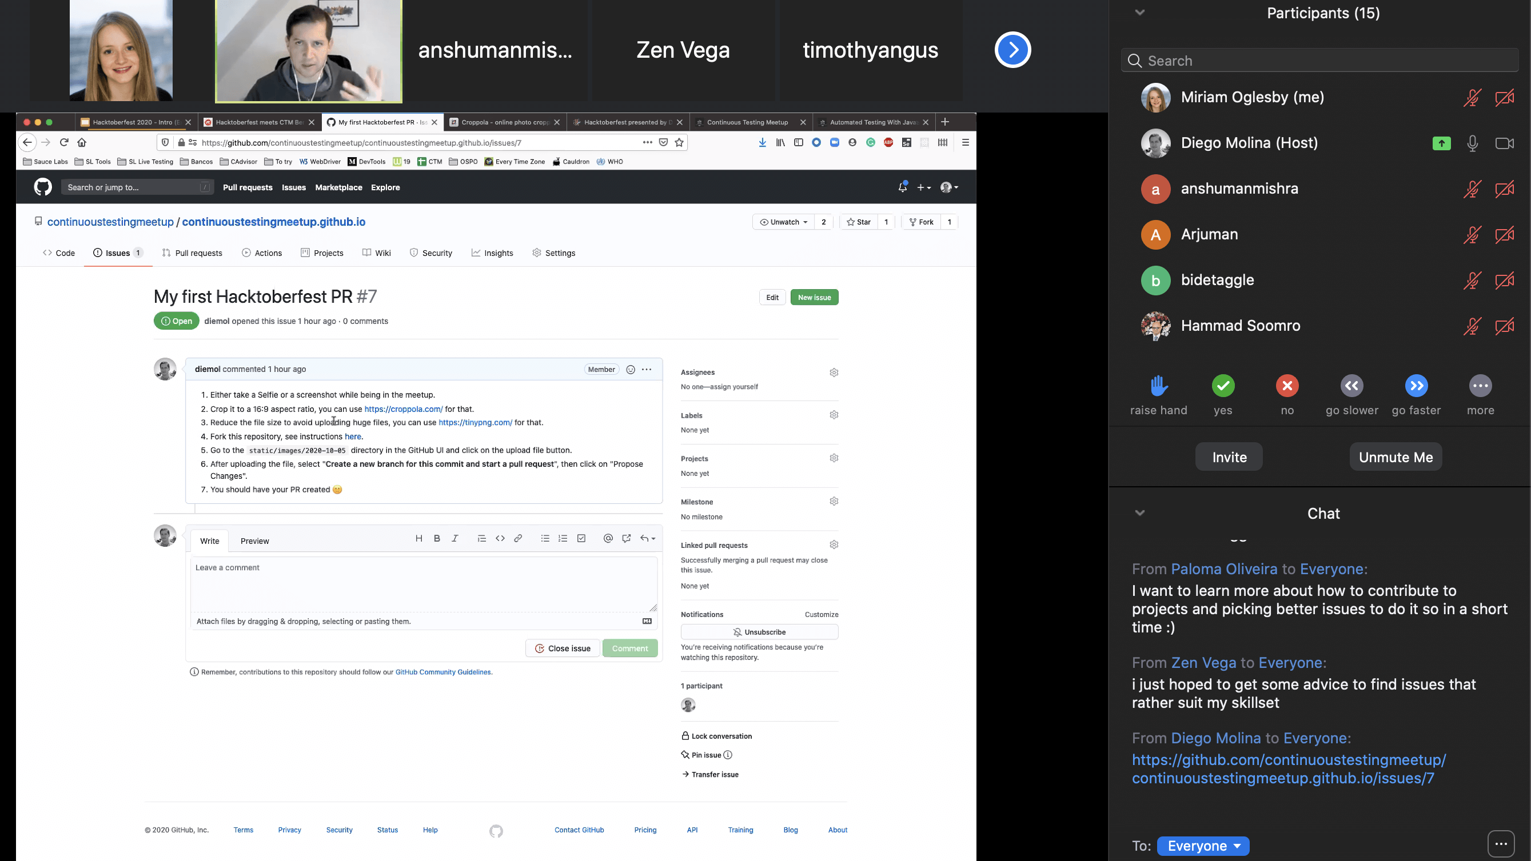Open diemol comment options ellipsis
Screen dimensions: 1531x861
(647, 369)
